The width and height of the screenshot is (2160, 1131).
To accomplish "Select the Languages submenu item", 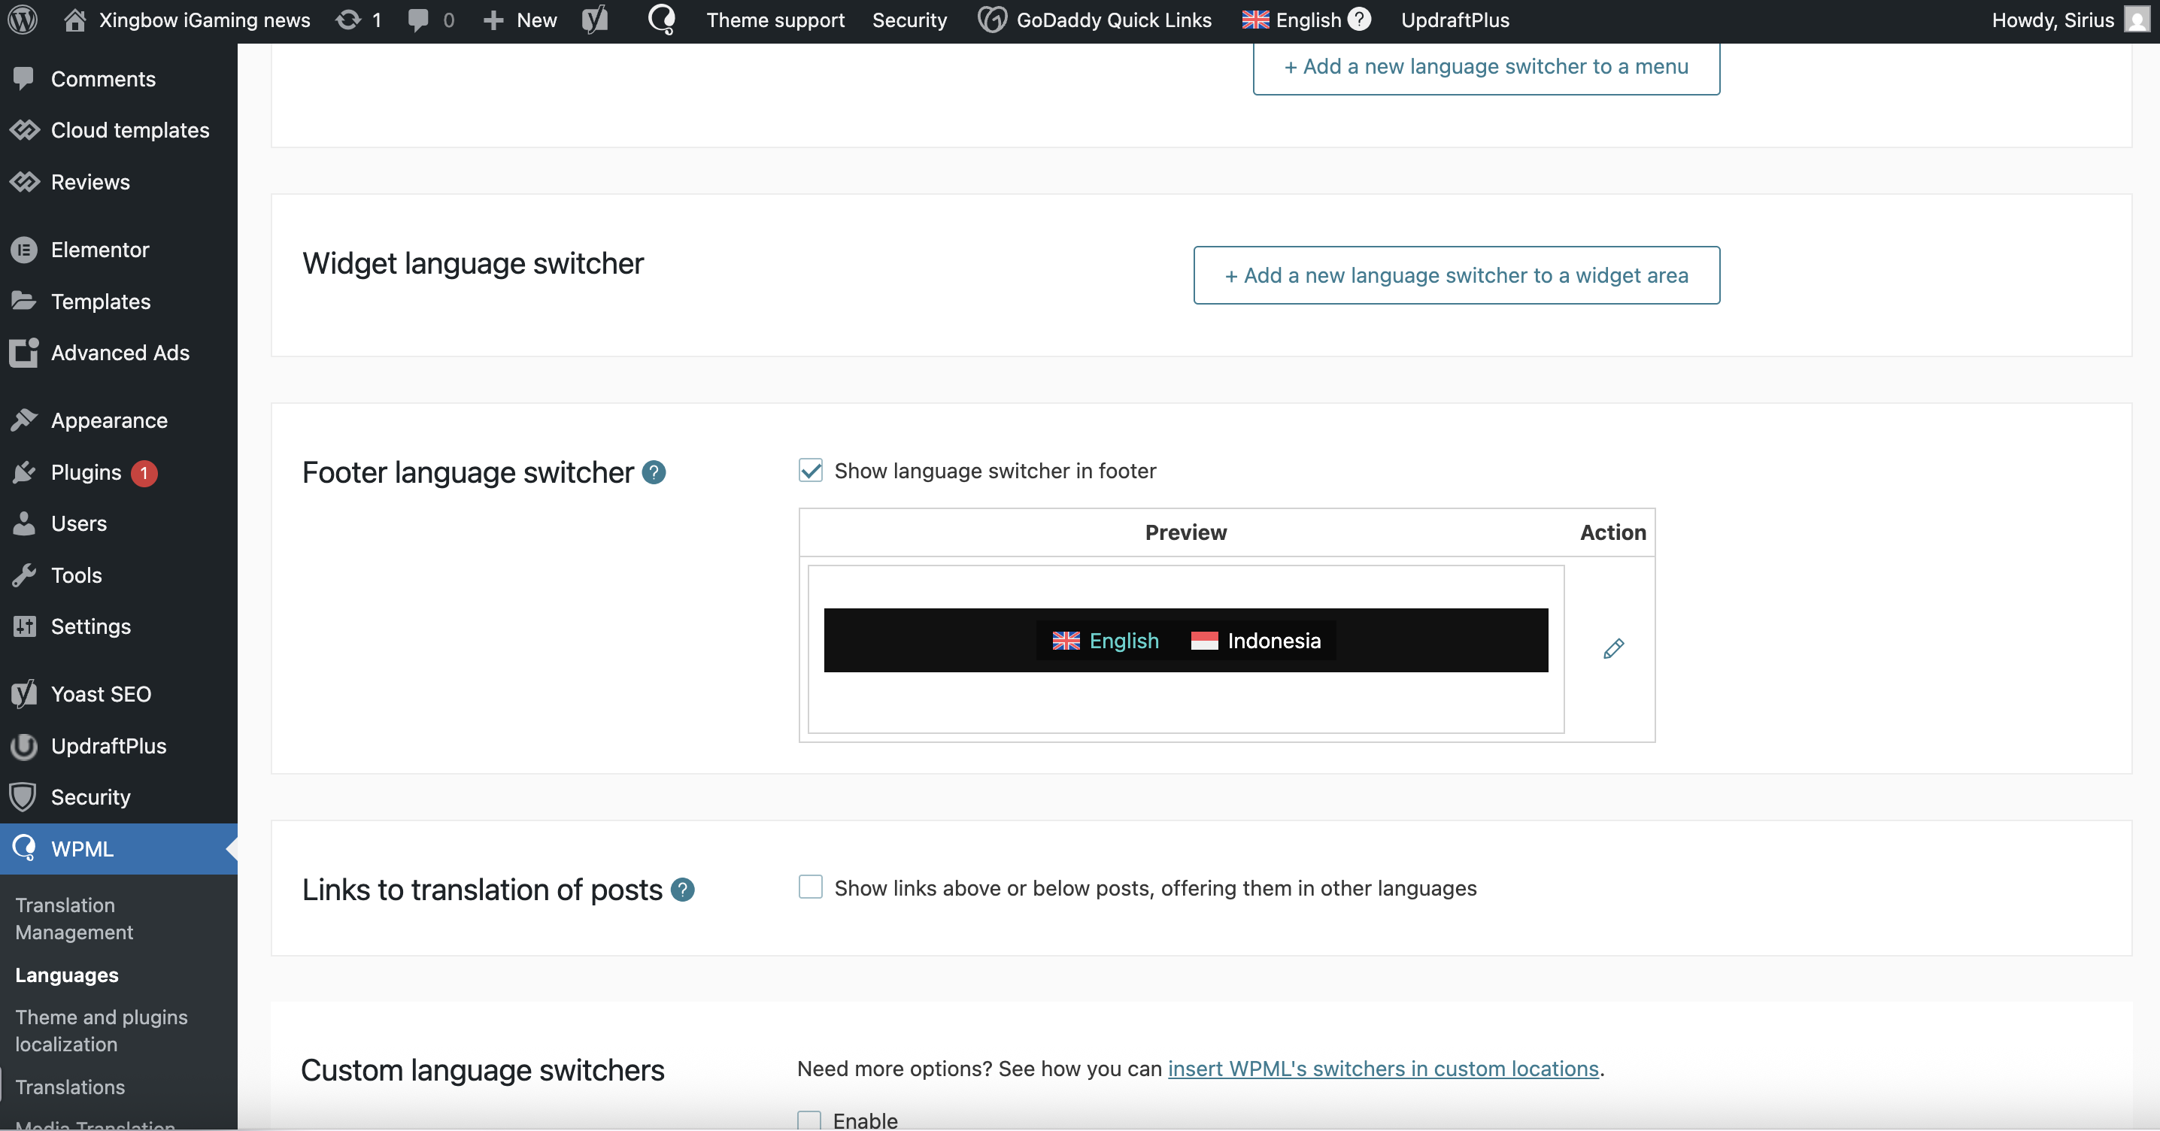I will click(67, 975).
